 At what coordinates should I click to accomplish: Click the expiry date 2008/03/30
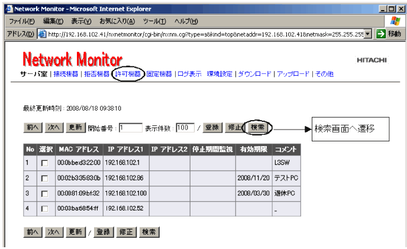[x=253, y=193]
